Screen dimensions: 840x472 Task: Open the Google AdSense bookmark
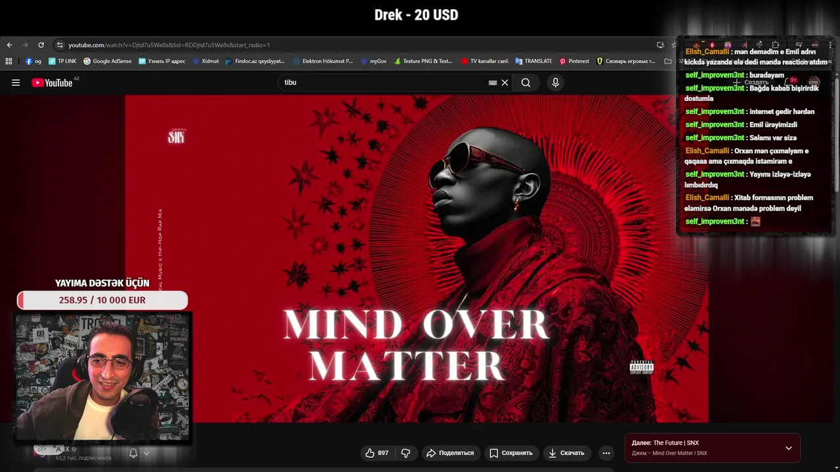click(108, 61)
